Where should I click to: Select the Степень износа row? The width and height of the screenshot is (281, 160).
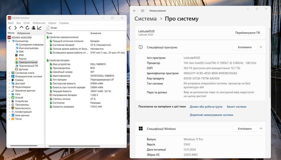[x=86, y=99]
